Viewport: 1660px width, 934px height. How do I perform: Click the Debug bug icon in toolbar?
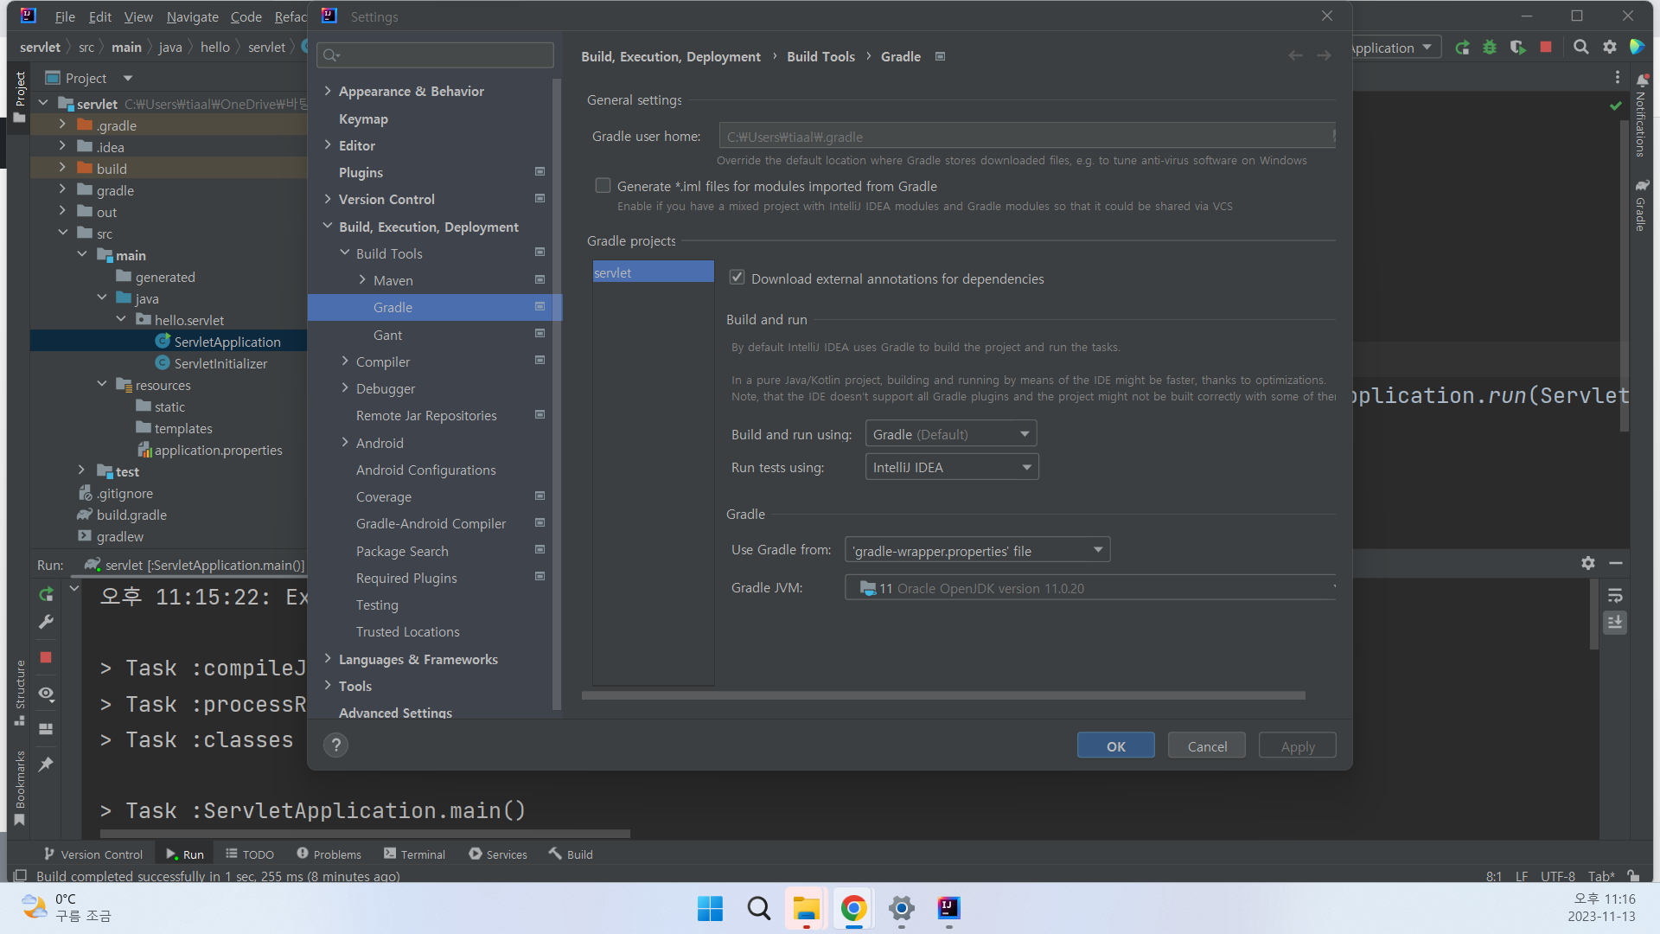(1490, 48)
